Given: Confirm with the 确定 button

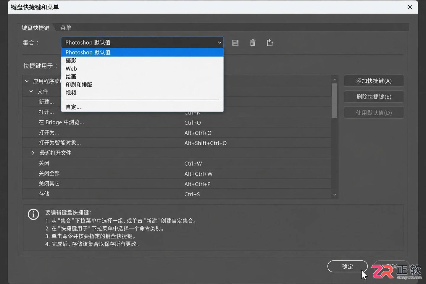Looking at the screenshot, I should 348,267.
